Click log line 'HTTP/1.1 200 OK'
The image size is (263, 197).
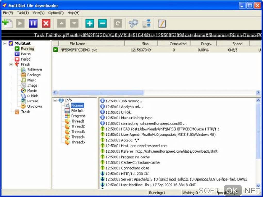pyautogui.click(x=127, y=174)
